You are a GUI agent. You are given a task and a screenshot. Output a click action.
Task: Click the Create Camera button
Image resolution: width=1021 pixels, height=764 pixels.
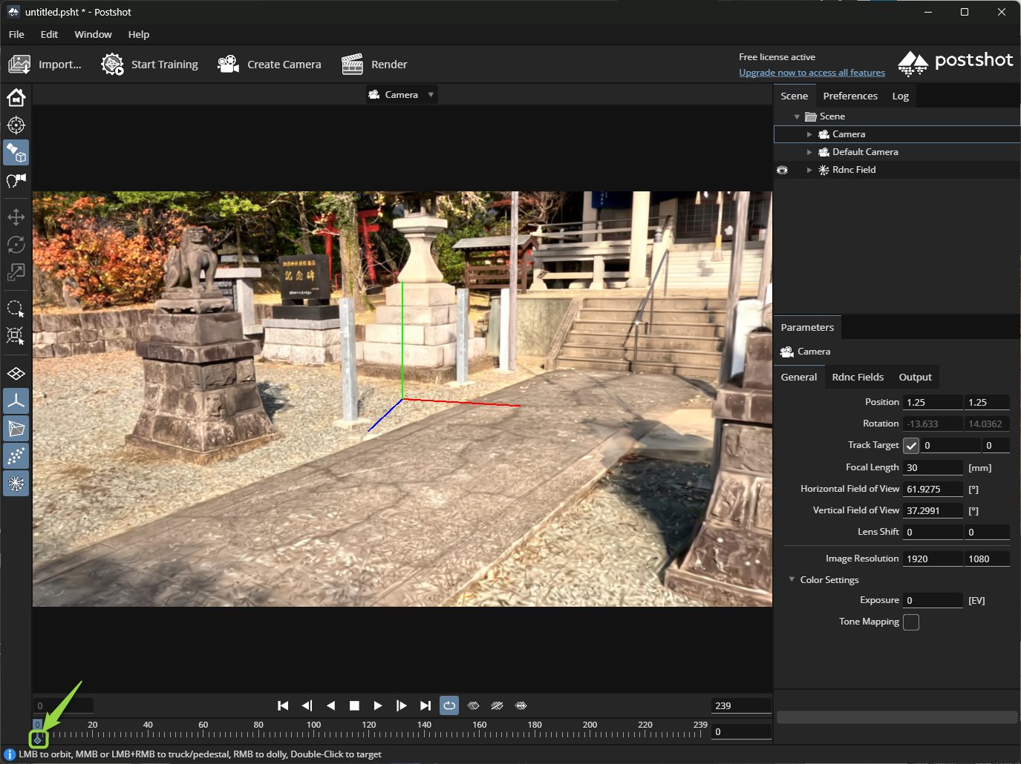(x=270, y=65)
